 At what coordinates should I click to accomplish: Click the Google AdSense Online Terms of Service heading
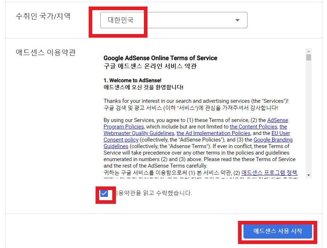(160, 58)
